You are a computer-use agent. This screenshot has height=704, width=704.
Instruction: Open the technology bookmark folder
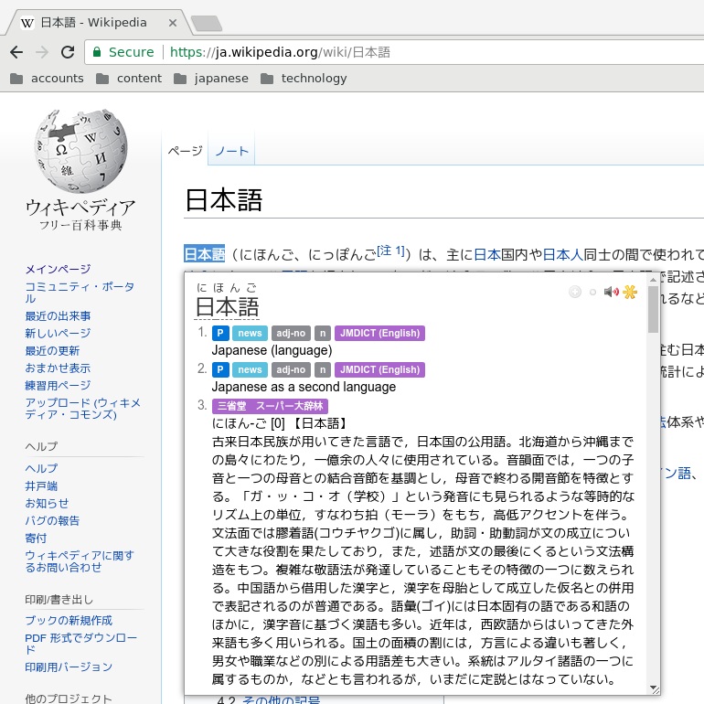tap(304, 79)
